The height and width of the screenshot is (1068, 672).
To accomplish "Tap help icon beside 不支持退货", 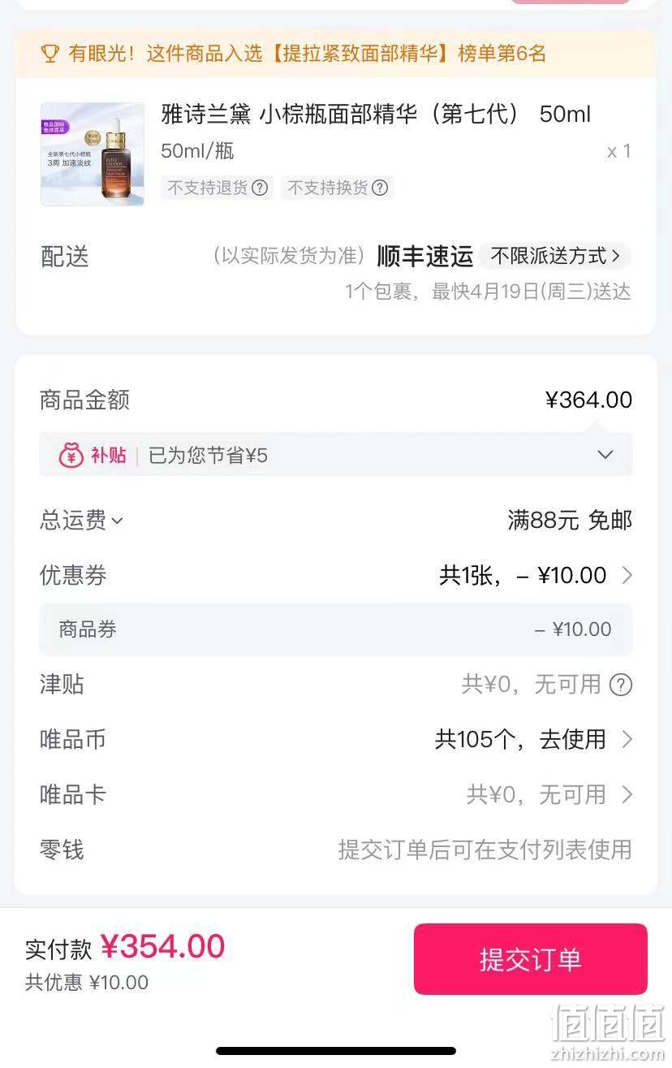I will click(x=260, y=188).
